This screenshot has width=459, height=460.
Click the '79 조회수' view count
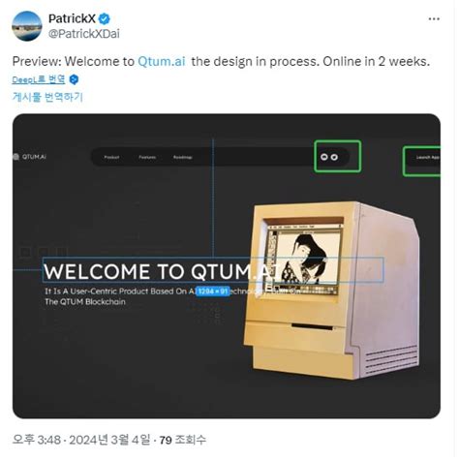182,440
